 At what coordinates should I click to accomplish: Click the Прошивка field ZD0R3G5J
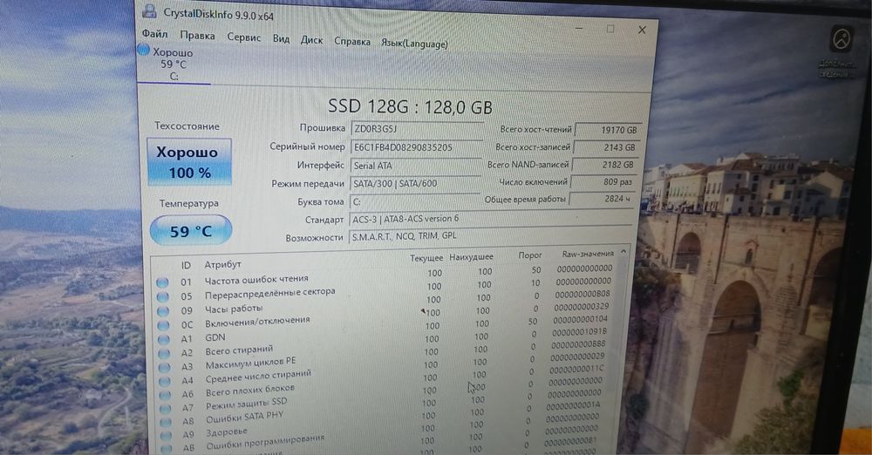pyautogui.click(x=417, y=129)
